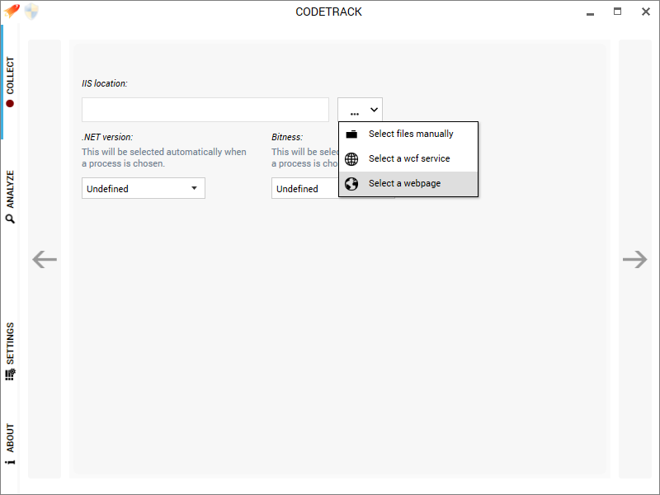
Task: Click the IIS location text field
Action: point(205,110)
